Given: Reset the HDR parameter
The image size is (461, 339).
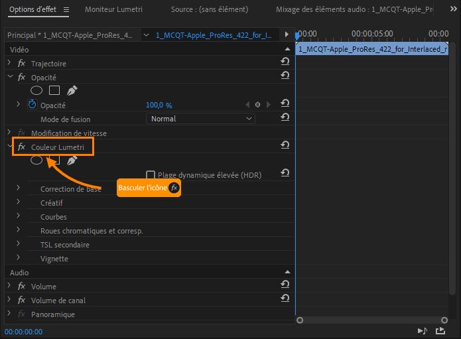Looking at the screenshot, I should point(285,172).
